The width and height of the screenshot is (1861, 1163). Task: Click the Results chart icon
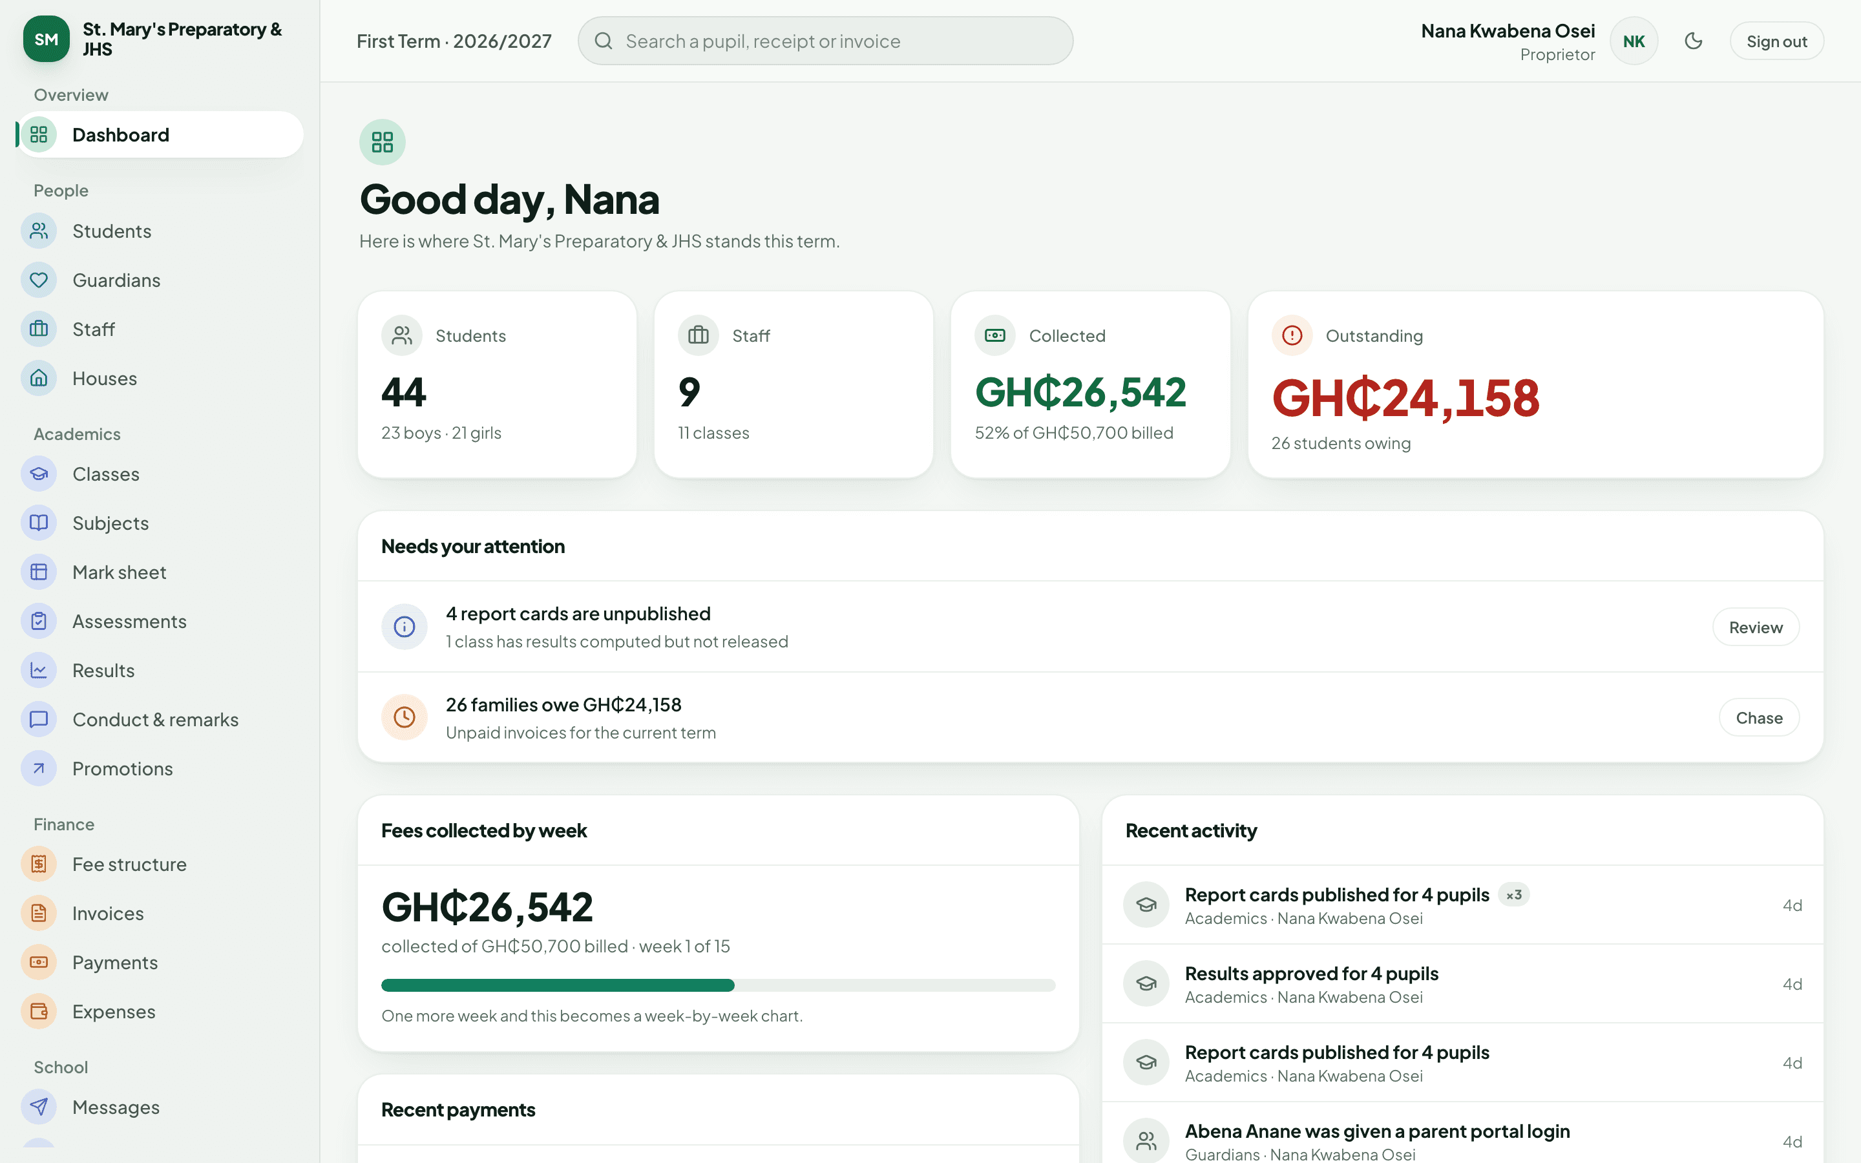(x=39, y=671)
